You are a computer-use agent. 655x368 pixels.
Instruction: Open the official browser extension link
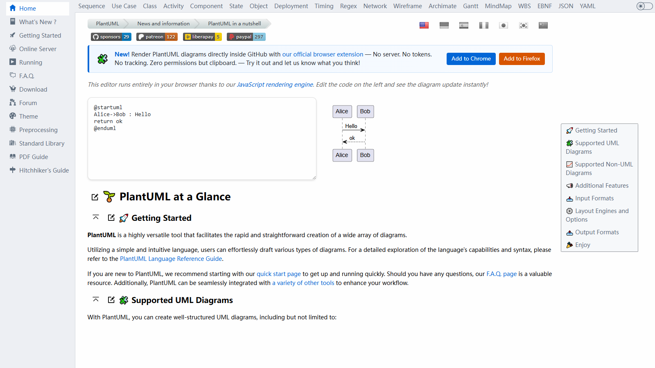point(323,54)
